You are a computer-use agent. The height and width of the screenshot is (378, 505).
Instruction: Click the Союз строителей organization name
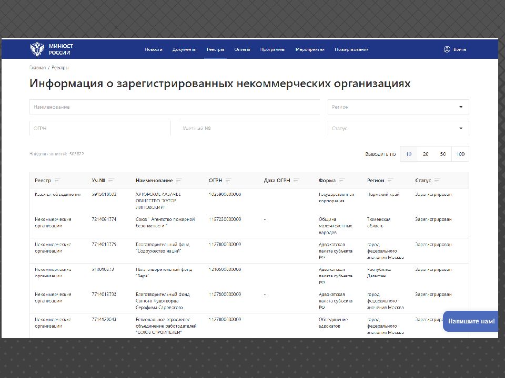coord(166,326)
